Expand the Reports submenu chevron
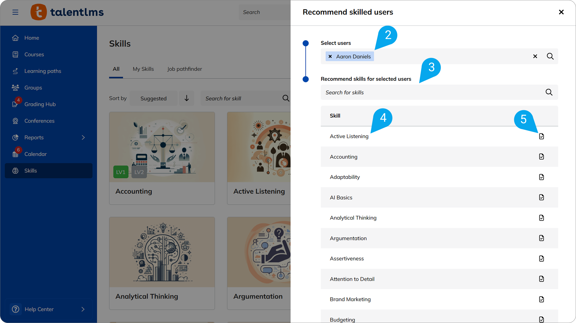Screen dimensions: 576x323 (83, 137)
